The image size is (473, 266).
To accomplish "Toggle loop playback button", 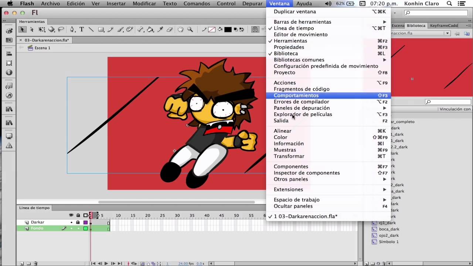I will click(x=134, y=263).
